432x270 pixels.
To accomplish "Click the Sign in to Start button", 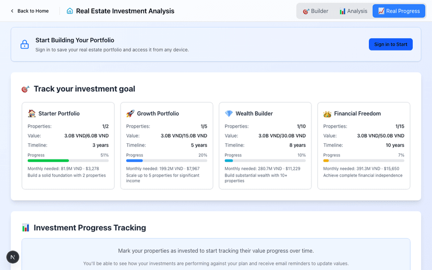I will pos(390,44).
